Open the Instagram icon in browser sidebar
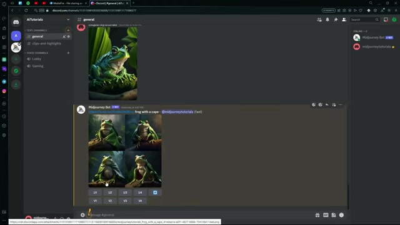 pos(4,91)
